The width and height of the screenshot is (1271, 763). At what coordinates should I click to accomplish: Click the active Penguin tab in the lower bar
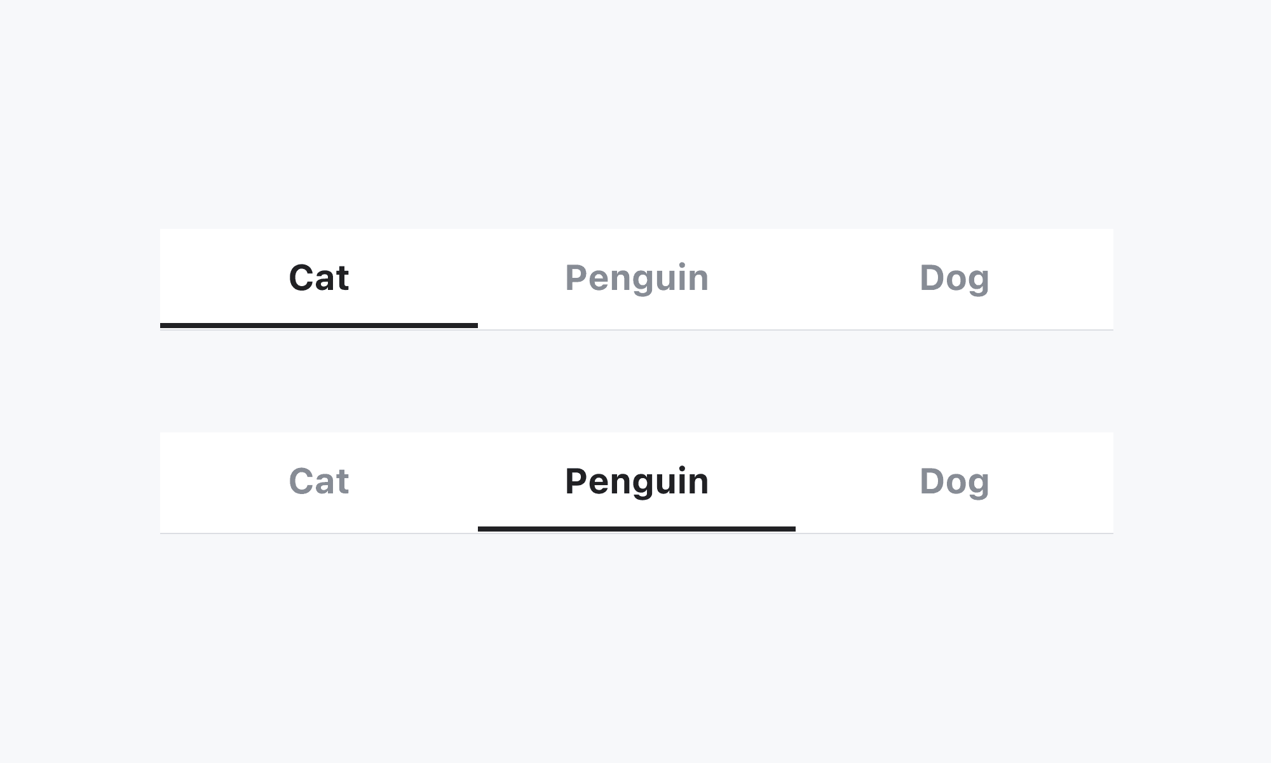point(636,481)
